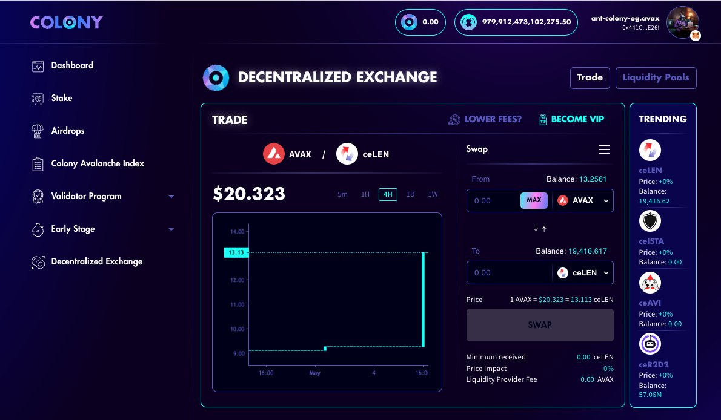Click the Decentralized Exchange coins icon

[x=38, y=262]
